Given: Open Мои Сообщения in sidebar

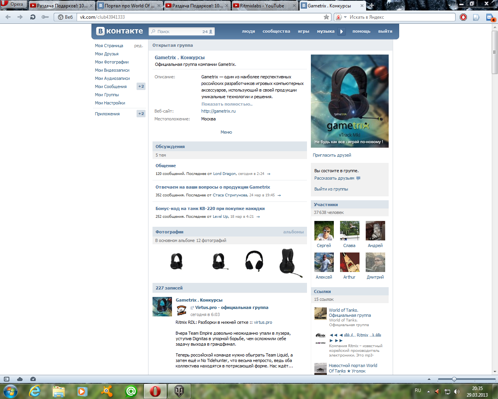Looking at the screenshot, I should (111, 87).
